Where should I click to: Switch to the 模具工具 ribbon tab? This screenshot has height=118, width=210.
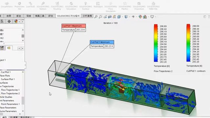coord(40,16)
